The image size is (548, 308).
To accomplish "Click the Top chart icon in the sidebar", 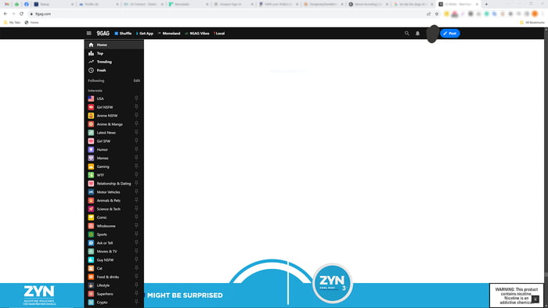I will [x=91, y=53].
